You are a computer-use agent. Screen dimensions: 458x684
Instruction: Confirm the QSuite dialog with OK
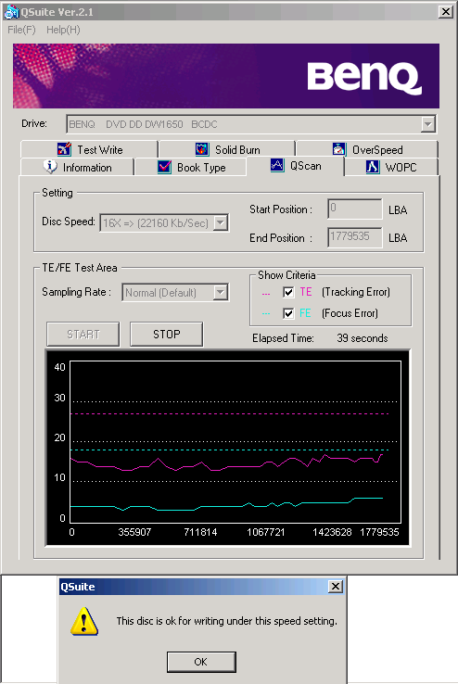pos(201,662)
